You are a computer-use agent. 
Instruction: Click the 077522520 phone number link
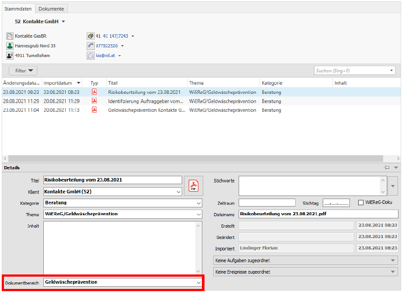107,46
